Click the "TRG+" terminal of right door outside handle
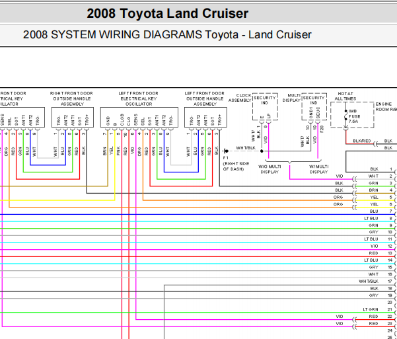The width and height of the screenshot is (397, 339). coord(87,120)
